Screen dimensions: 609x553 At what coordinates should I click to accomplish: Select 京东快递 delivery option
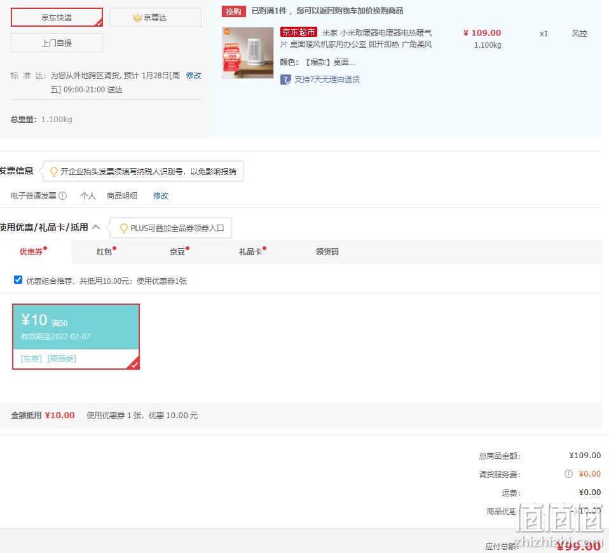(x=57, y=18)
